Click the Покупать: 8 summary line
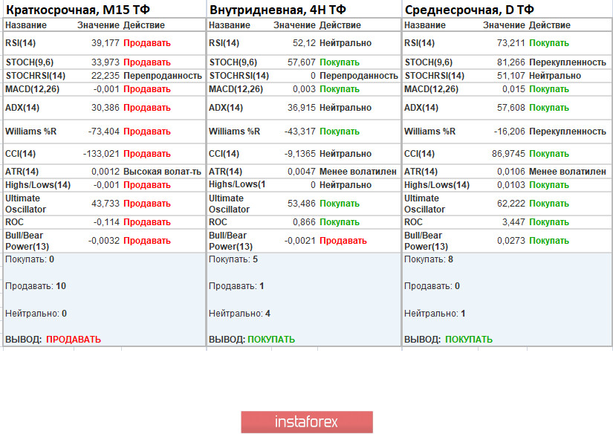The image size is (613, 434). [x=428, y=259]
